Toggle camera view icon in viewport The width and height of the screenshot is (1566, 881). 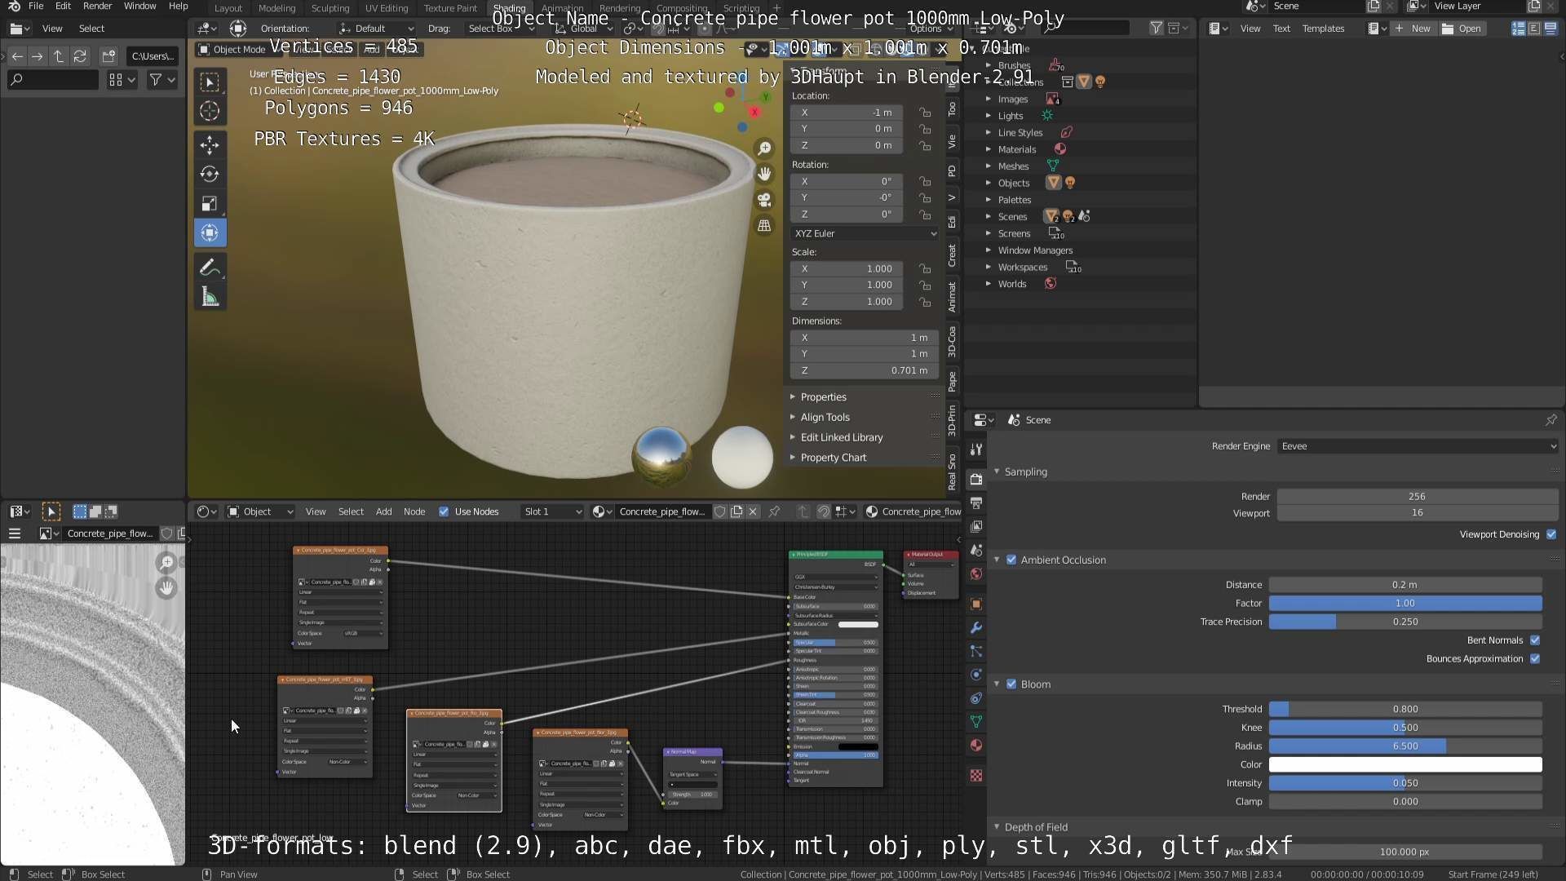tap(764, 200)
